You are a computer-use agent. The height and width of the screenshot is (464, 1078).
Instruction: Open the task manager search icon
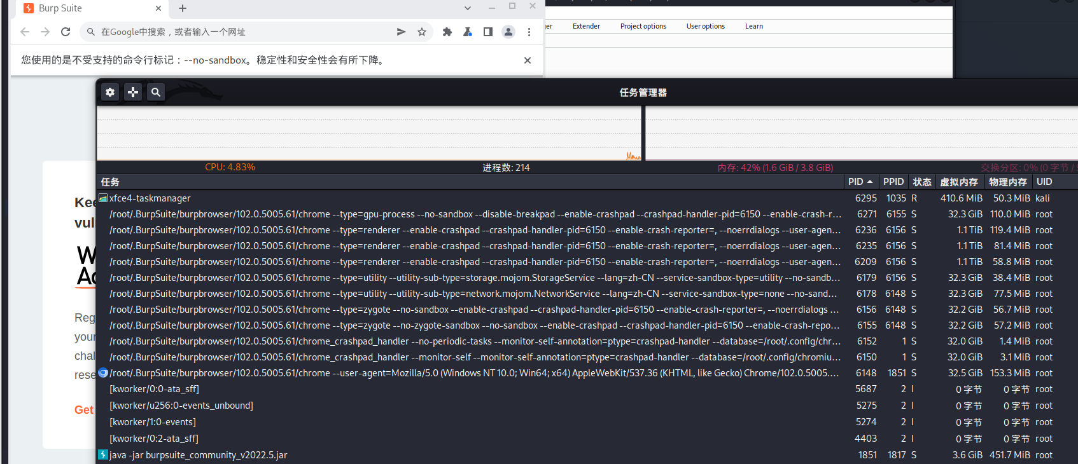pos(156,92)
